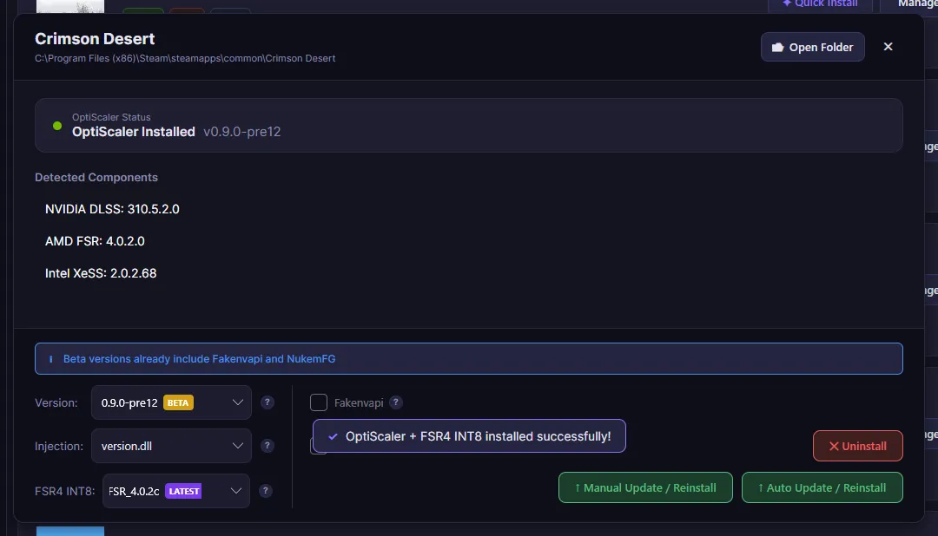Screen dimensions: 938x536
Task: Enable the Fakenvapi checkbox
Action: click(x=319, y=402)
